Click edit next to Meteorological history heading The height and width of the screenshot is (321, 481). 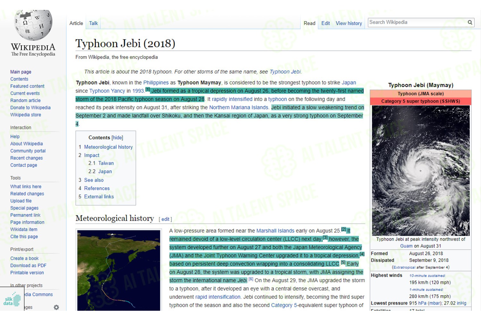coord(165,219)
